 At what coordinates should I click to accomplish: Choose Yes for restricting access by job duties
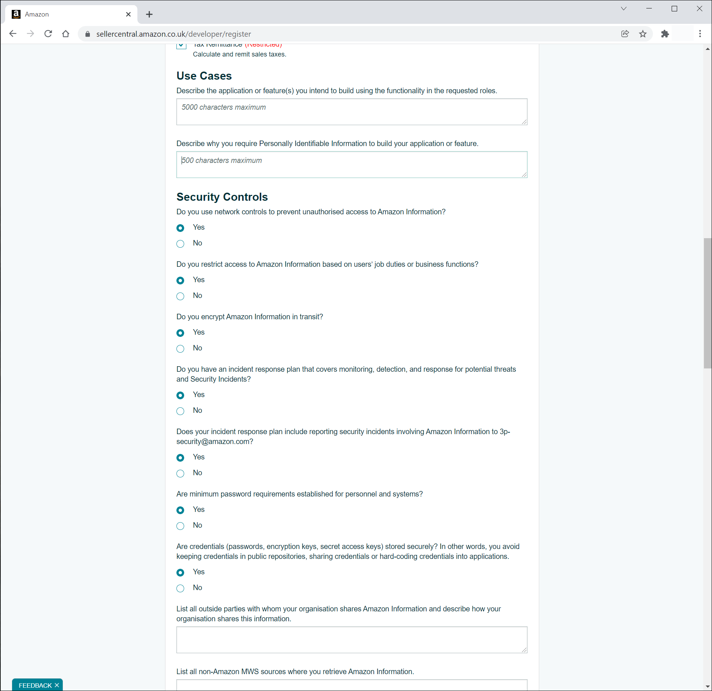(180, 280)
